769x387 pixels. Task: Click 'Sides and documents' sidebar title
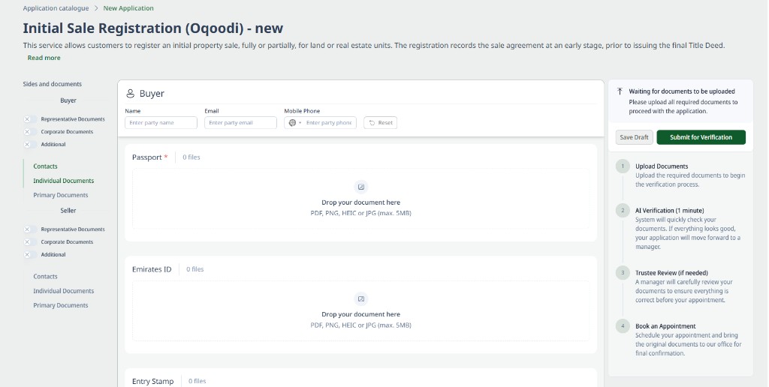click(x=52, y=84)
